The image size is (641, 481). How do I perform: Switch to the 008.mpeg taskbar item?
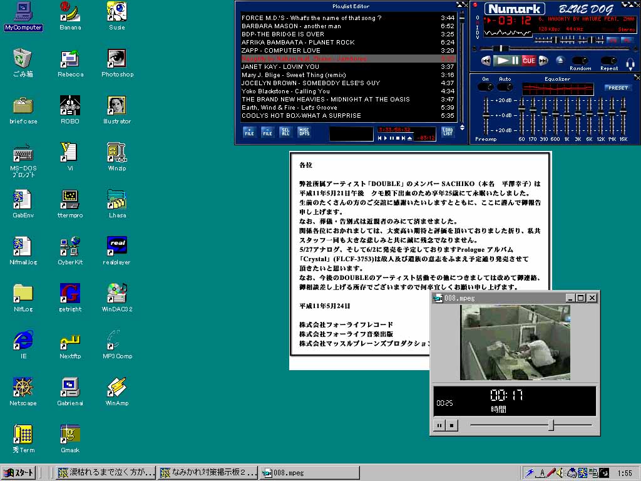pos(309,472)
